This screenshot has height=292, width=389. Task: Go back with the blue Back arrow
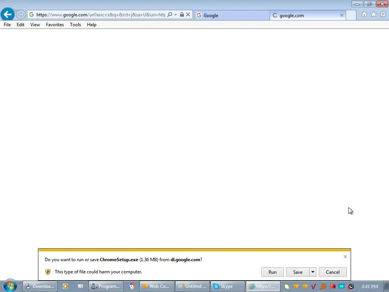point(8,14)
